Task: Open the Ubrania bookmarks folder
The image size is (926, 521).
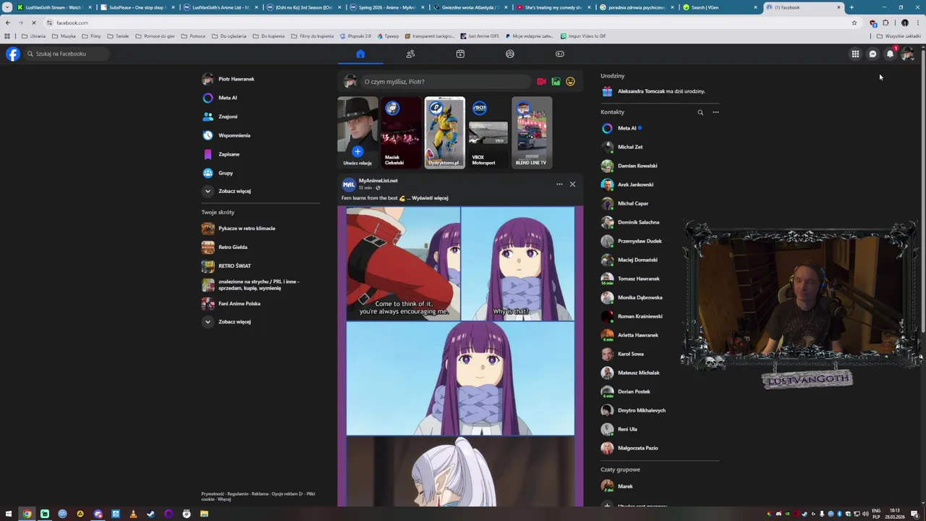Action: pyautogui.click(x=34, y=35)
